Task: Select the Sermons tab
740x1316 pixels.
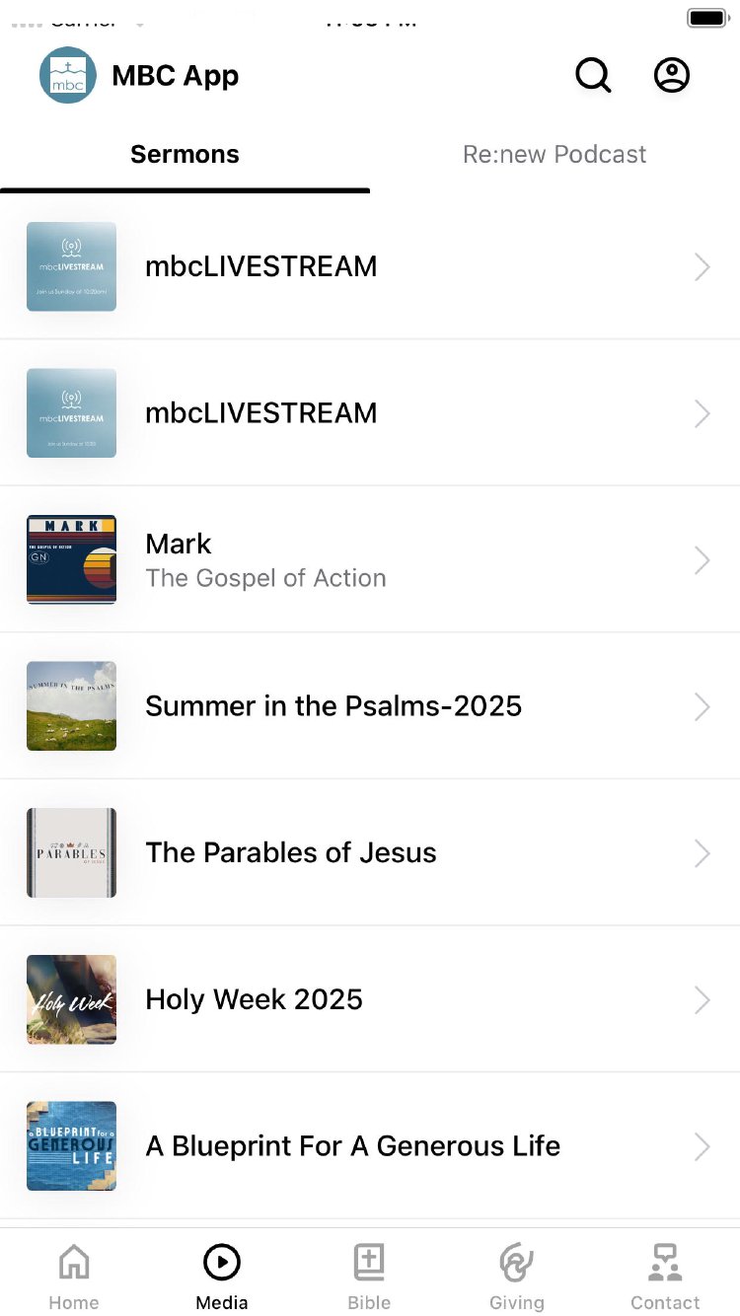Action: pyautogui.click(x=185, y=155)
